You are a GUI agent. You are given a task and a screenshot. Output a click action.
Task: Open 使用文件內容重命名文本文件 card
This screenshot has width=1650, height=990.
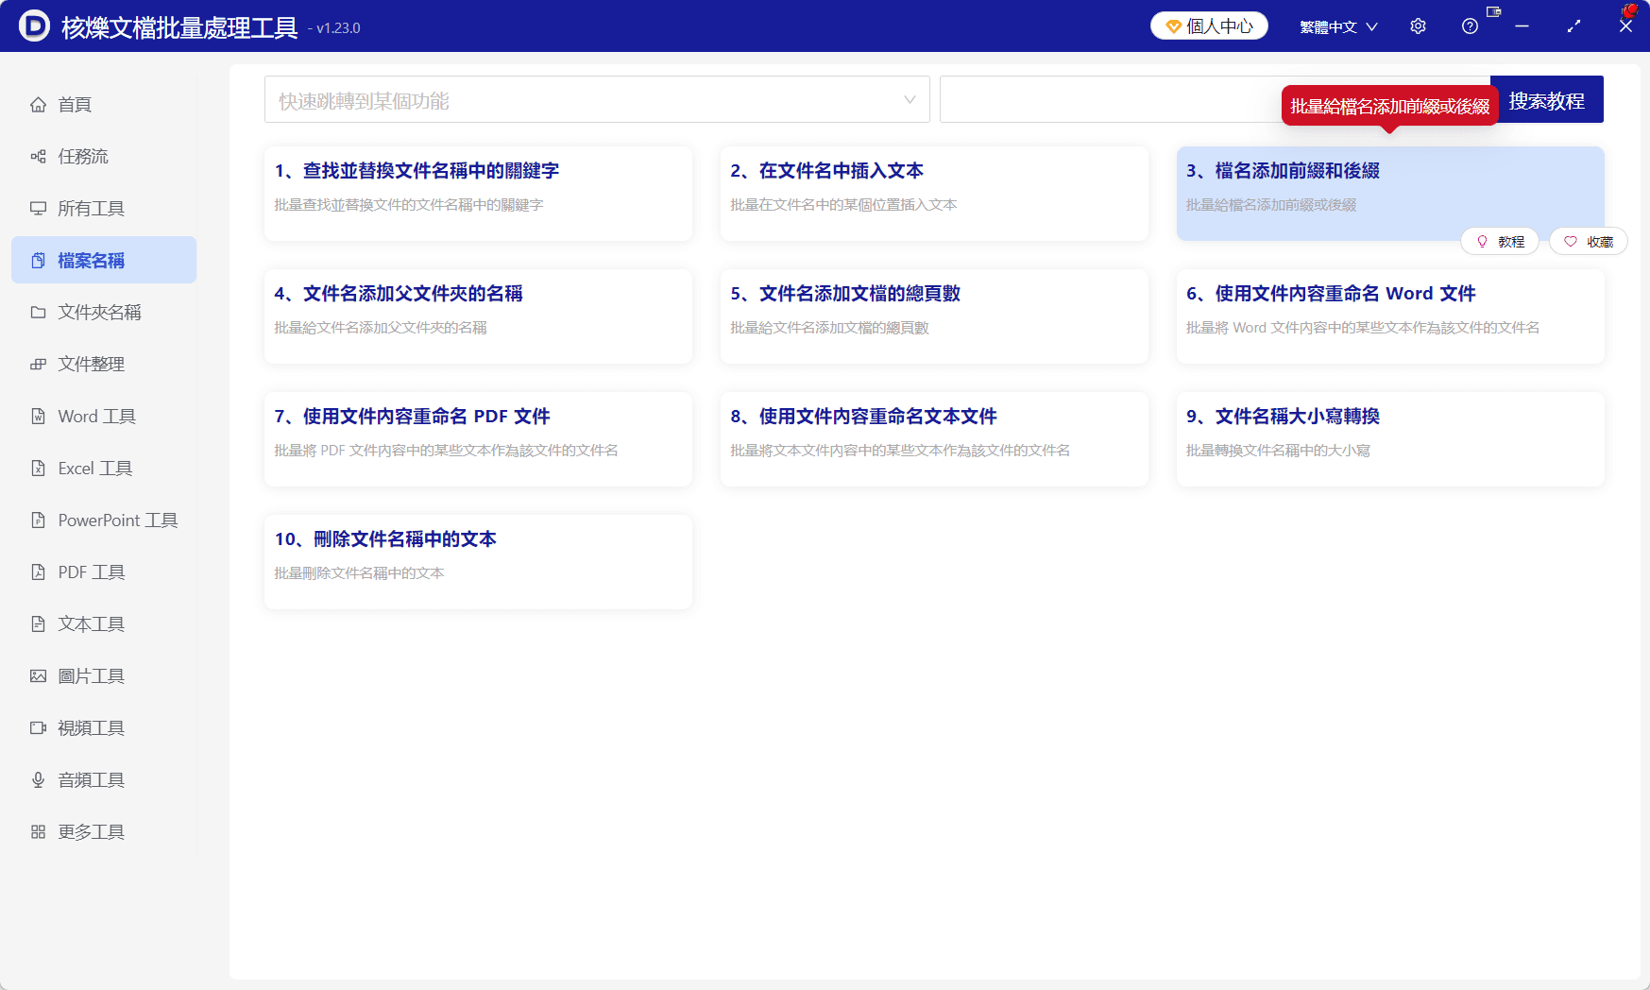(x=934, y=439)
